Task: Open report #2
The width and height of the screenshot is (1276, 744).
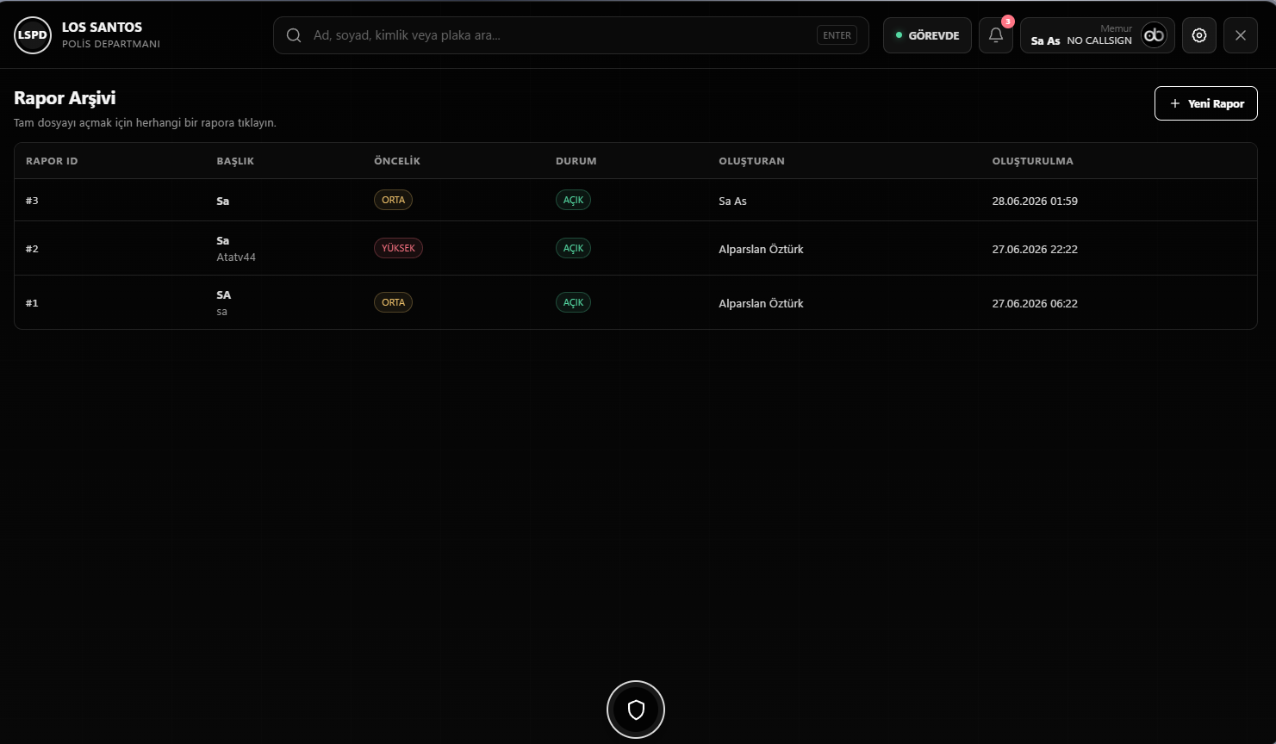Action: pos(636,248)
